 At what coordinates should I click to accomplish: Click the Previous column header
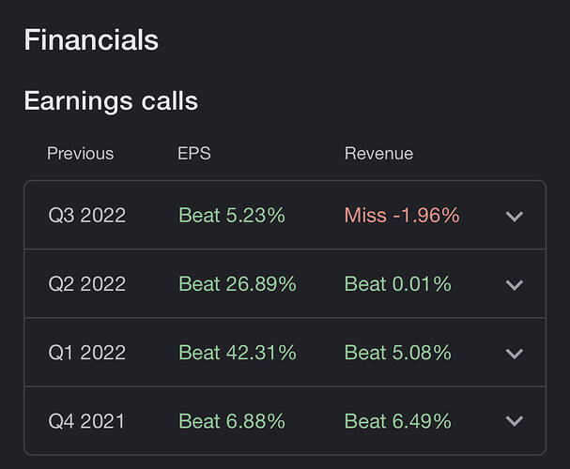coord(81,153)
